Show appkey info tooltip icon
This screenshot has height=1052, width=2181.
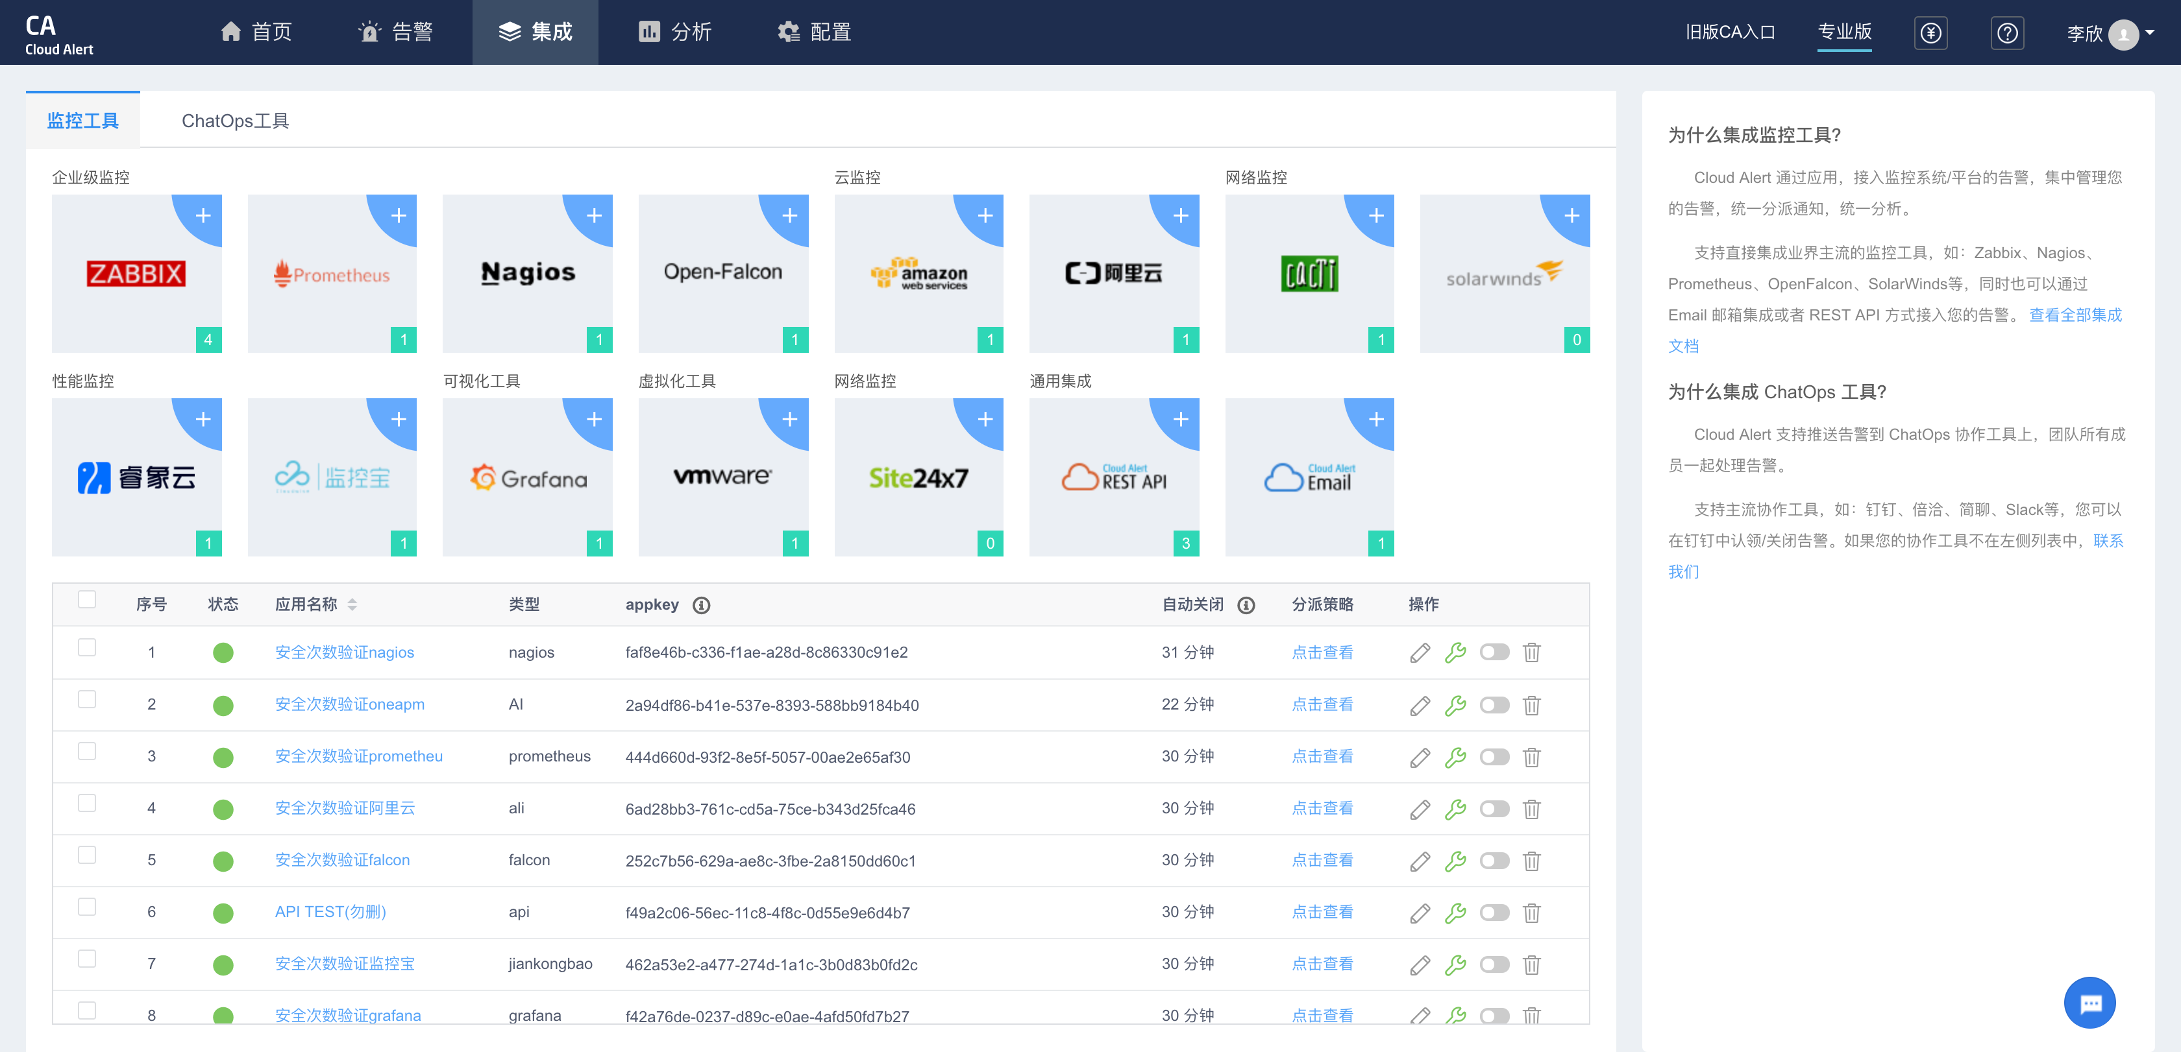[701, 604]
